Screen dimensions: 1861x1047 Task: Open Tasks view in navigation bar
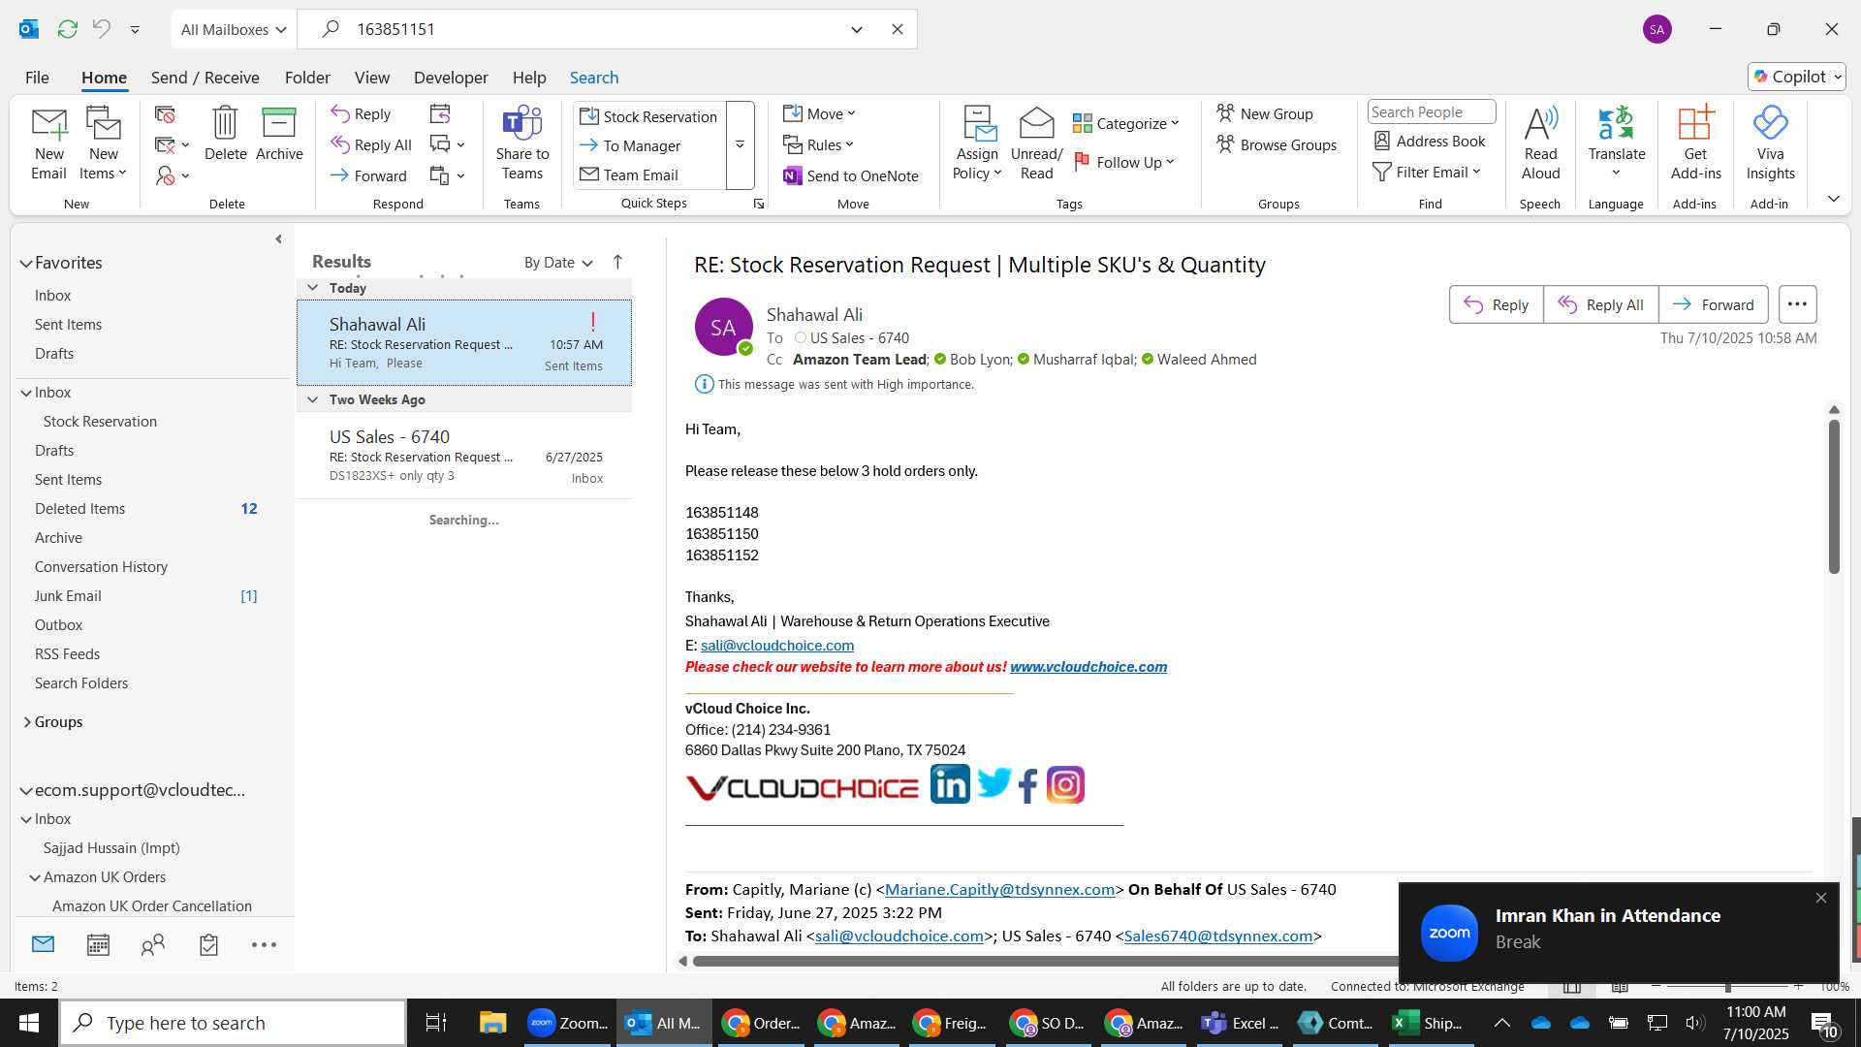click(x=208, y=944)
